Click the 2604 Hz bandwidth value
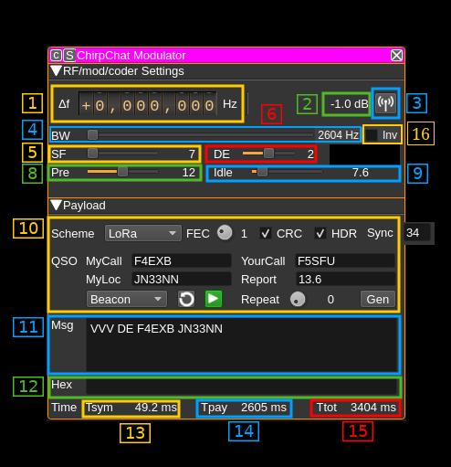This screenshot has width=451, height=467. (338, 135)
